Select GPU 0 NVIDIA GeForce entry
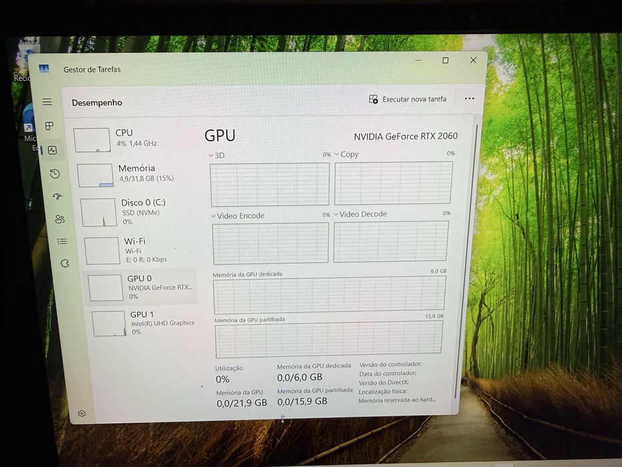The height and width of the screenshot is (467, 622). coord(141,287)
